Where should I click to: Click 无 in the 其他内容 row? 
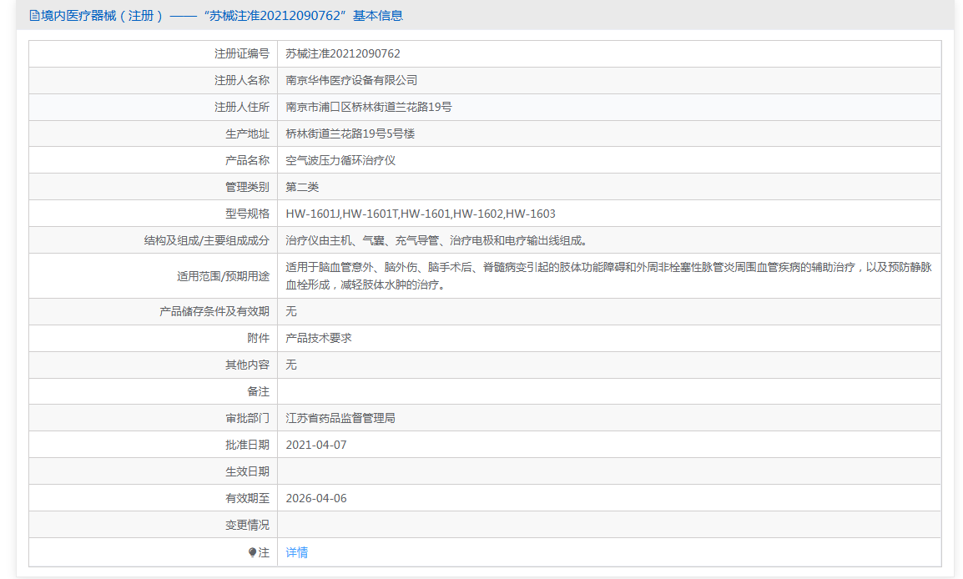(291, 365)
